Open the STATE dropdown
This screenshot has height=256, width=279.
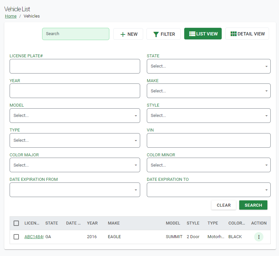(x=209, y=66)
